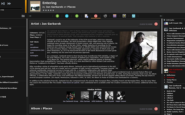The width and height of the screenshot is (185, 115).
Task: Select track 12 'Ave maris stella'
Action: tap(174, 59)
